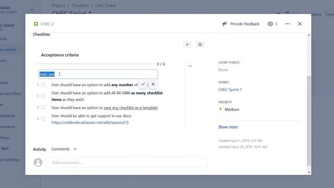This screenshot has height=188, width=334.
Task: Change the Medium priority value
Action: 232,110
